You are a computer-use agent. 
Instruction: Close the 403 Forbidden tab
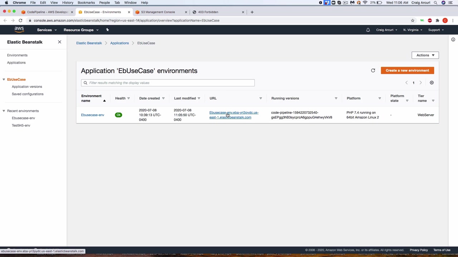tap(243, 12)
